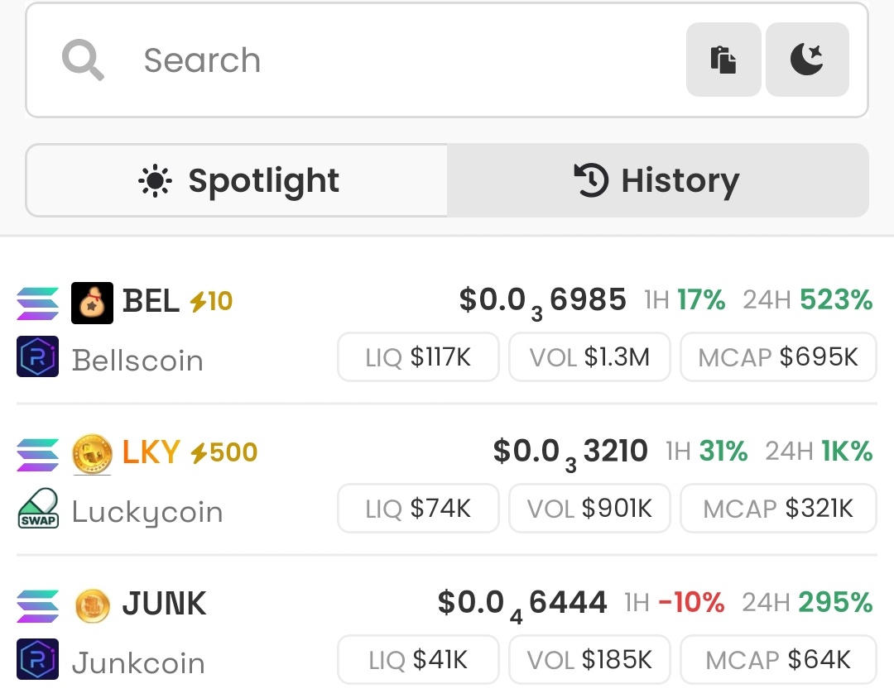Click the BEL LIQ $117K badge
The height and width of the screenshot is (698, 894).
pyautogui.click(x=418, y=357)
